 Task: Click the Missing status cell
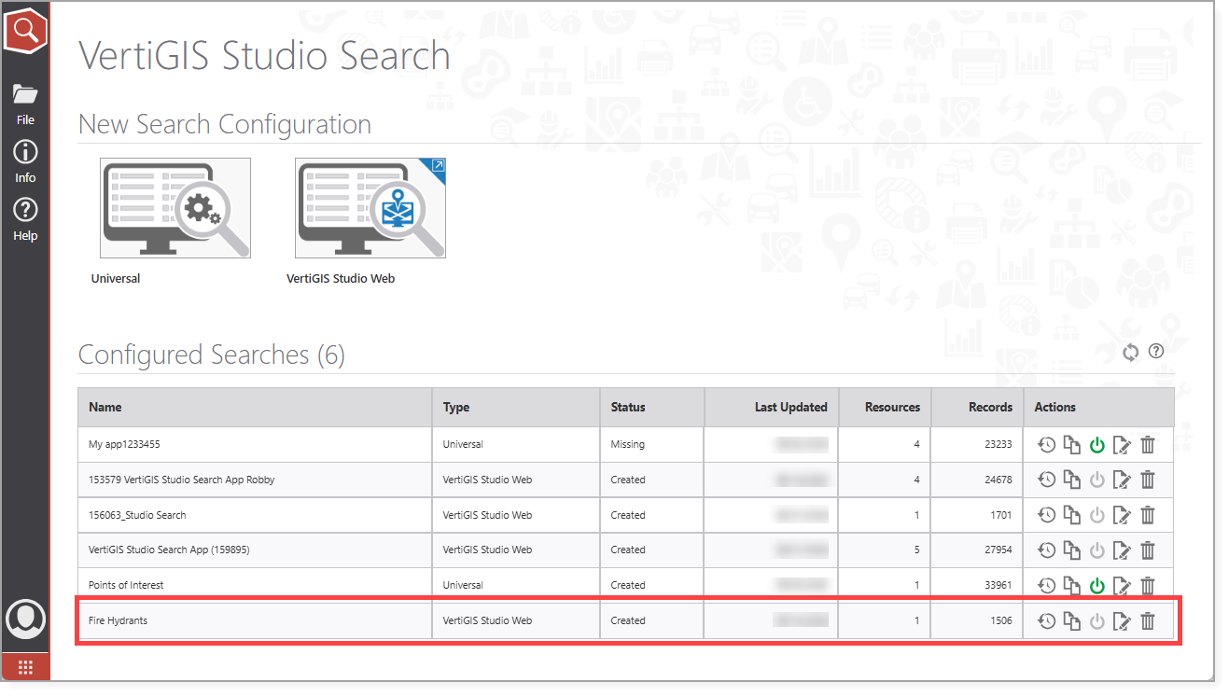tap(652, 445)
